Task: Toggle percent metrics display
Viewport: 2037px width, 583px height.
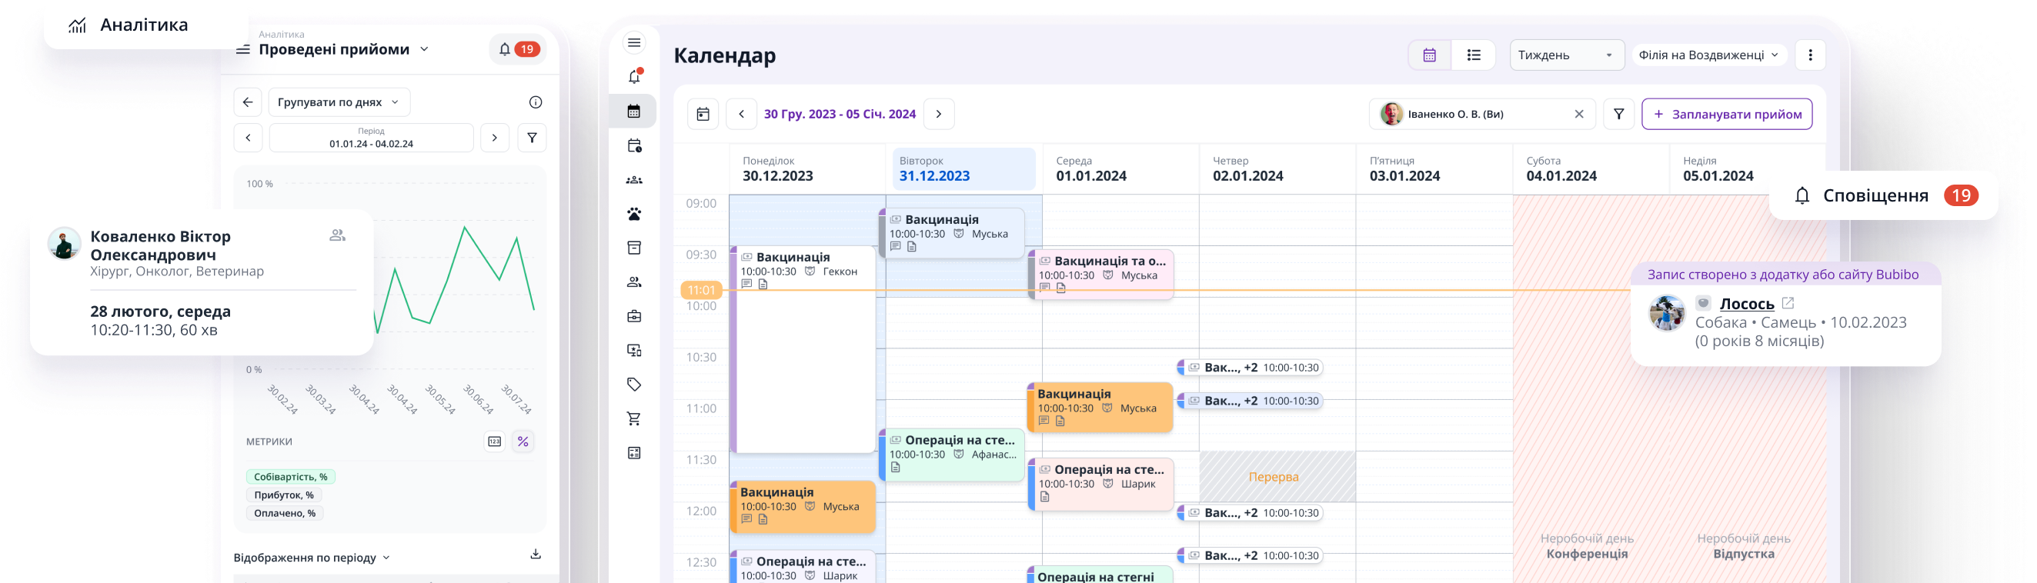Action: pyautogui.click(x=523, y=441)
